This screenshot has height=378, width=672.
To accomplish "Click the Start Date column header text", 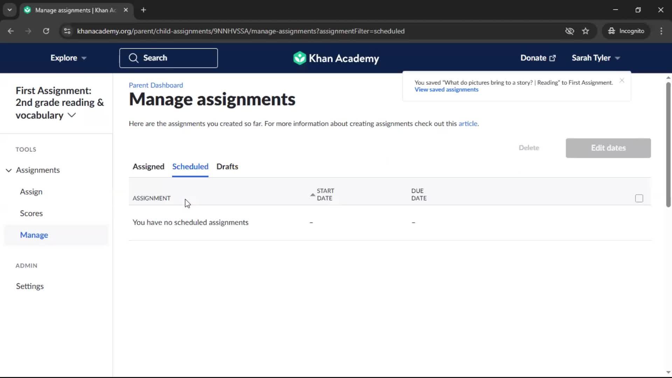I will (x=325, y=195).
